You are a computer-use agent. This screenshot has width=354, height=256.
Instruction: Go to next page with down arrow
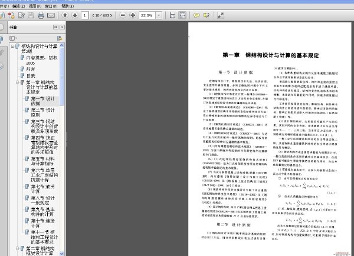pos(75,15)
